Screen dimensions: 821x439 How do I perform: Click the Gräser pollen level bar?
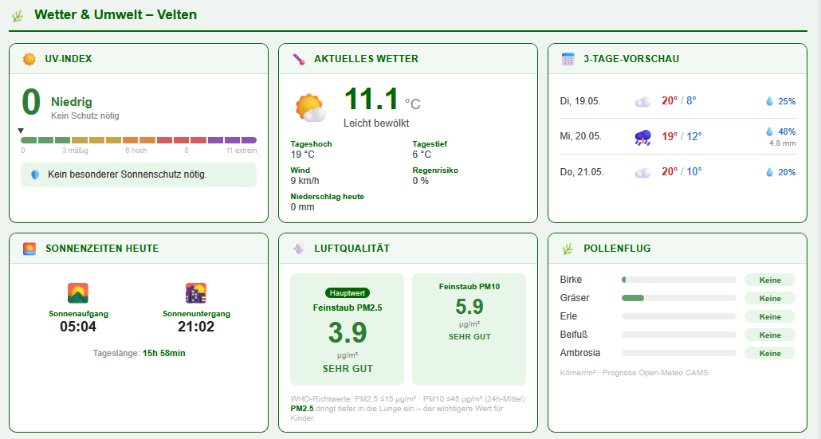click(678, 298)
